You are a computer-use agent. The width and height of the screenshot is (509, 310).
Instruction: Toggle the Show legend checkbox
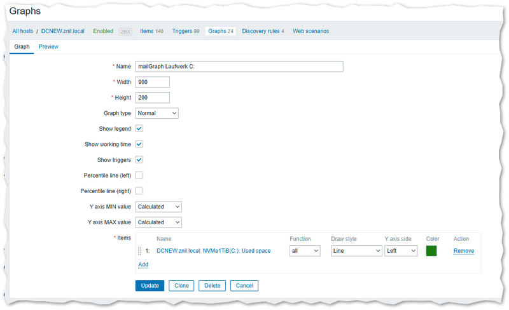(139, 128)
